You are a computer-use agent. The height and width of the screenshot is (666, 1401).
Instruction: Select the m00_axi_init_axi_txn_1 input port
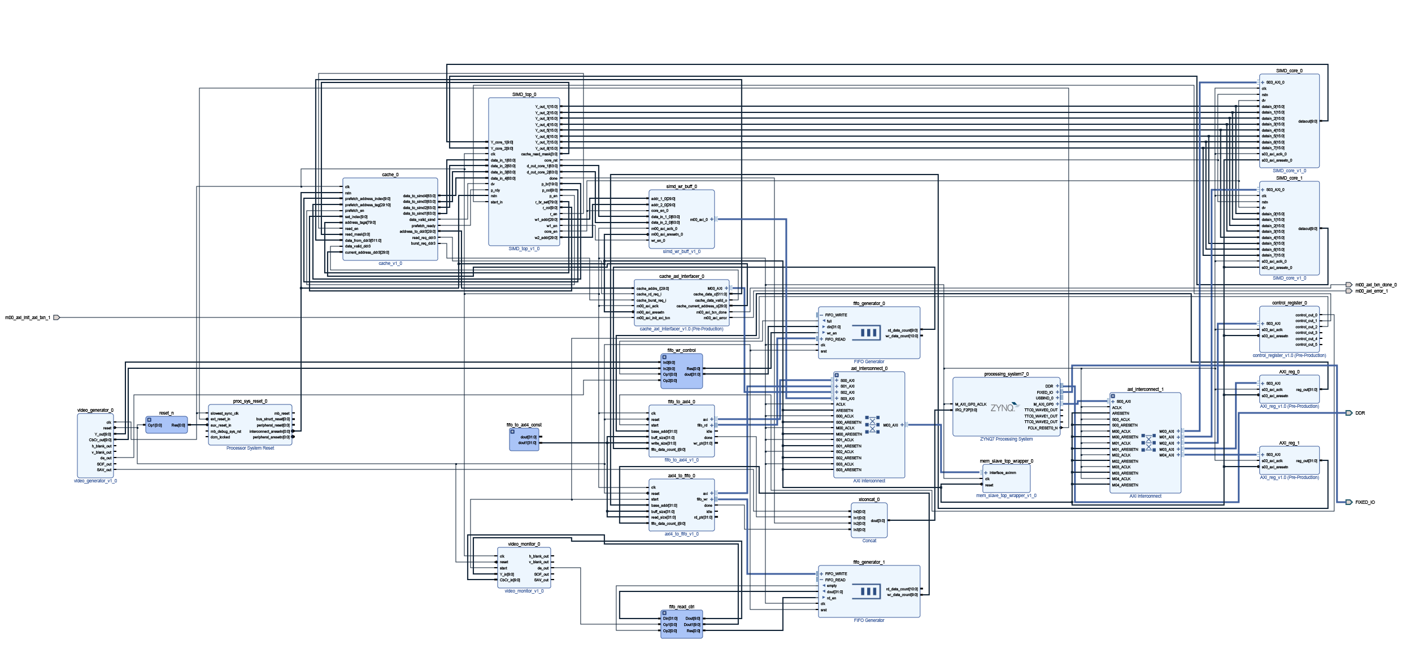56,317
